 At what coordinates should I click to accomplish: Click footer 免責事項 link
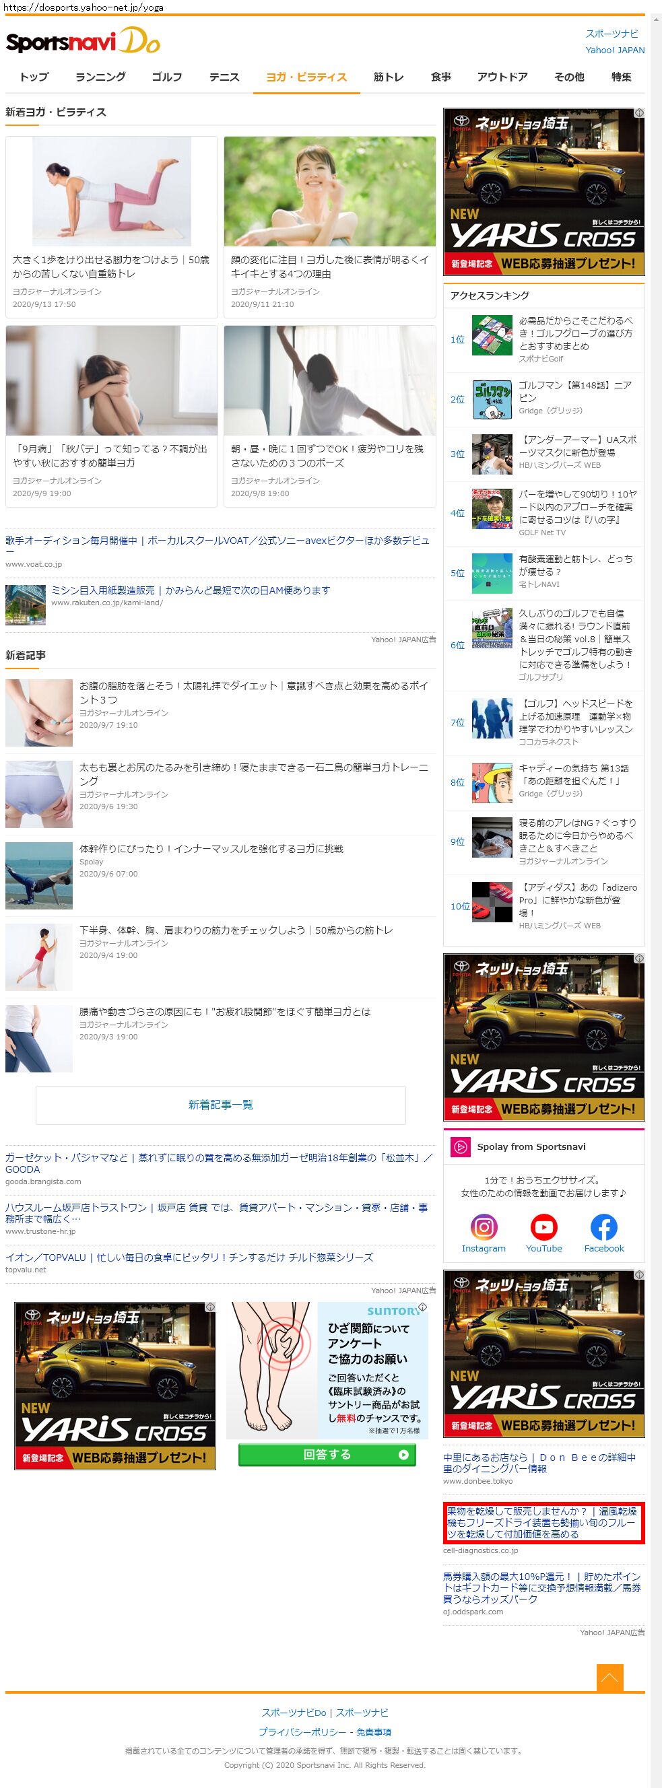374,1731
